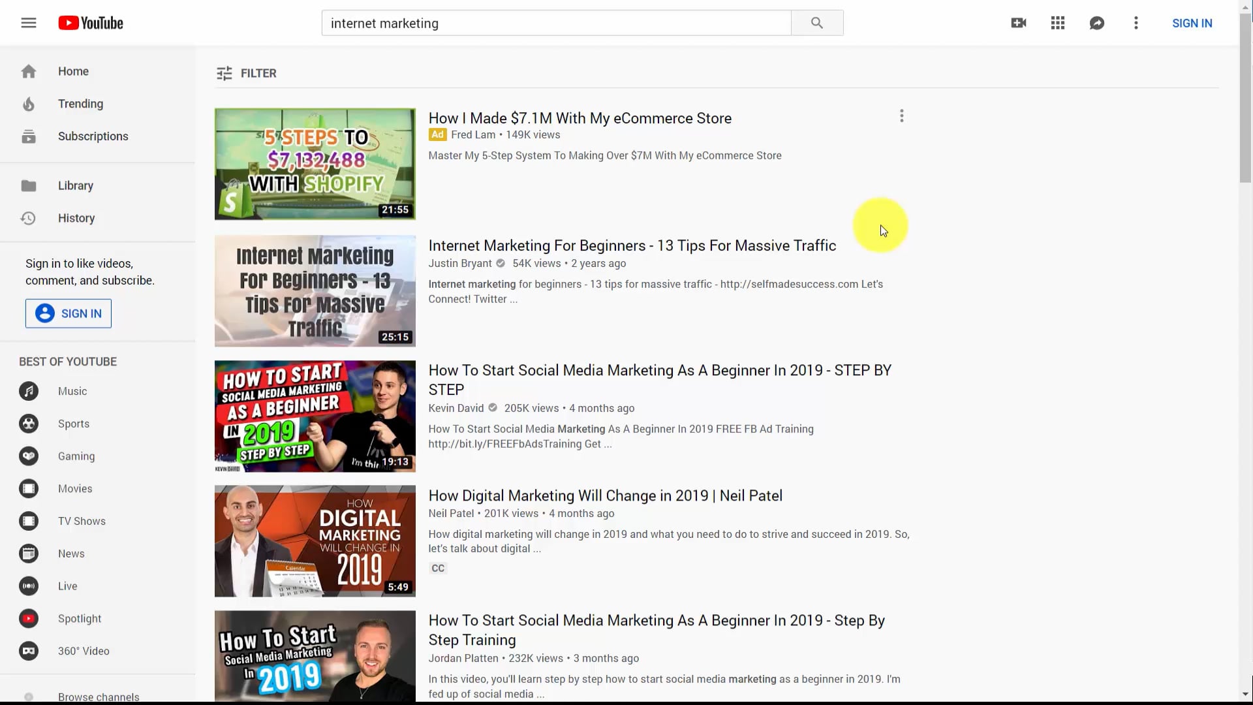Image resolution: width=1253 pixels, height=705 pixels.
Task: Click the sidebar SIGN IN button
Action: pyautogui.click(x=69, y=313)
